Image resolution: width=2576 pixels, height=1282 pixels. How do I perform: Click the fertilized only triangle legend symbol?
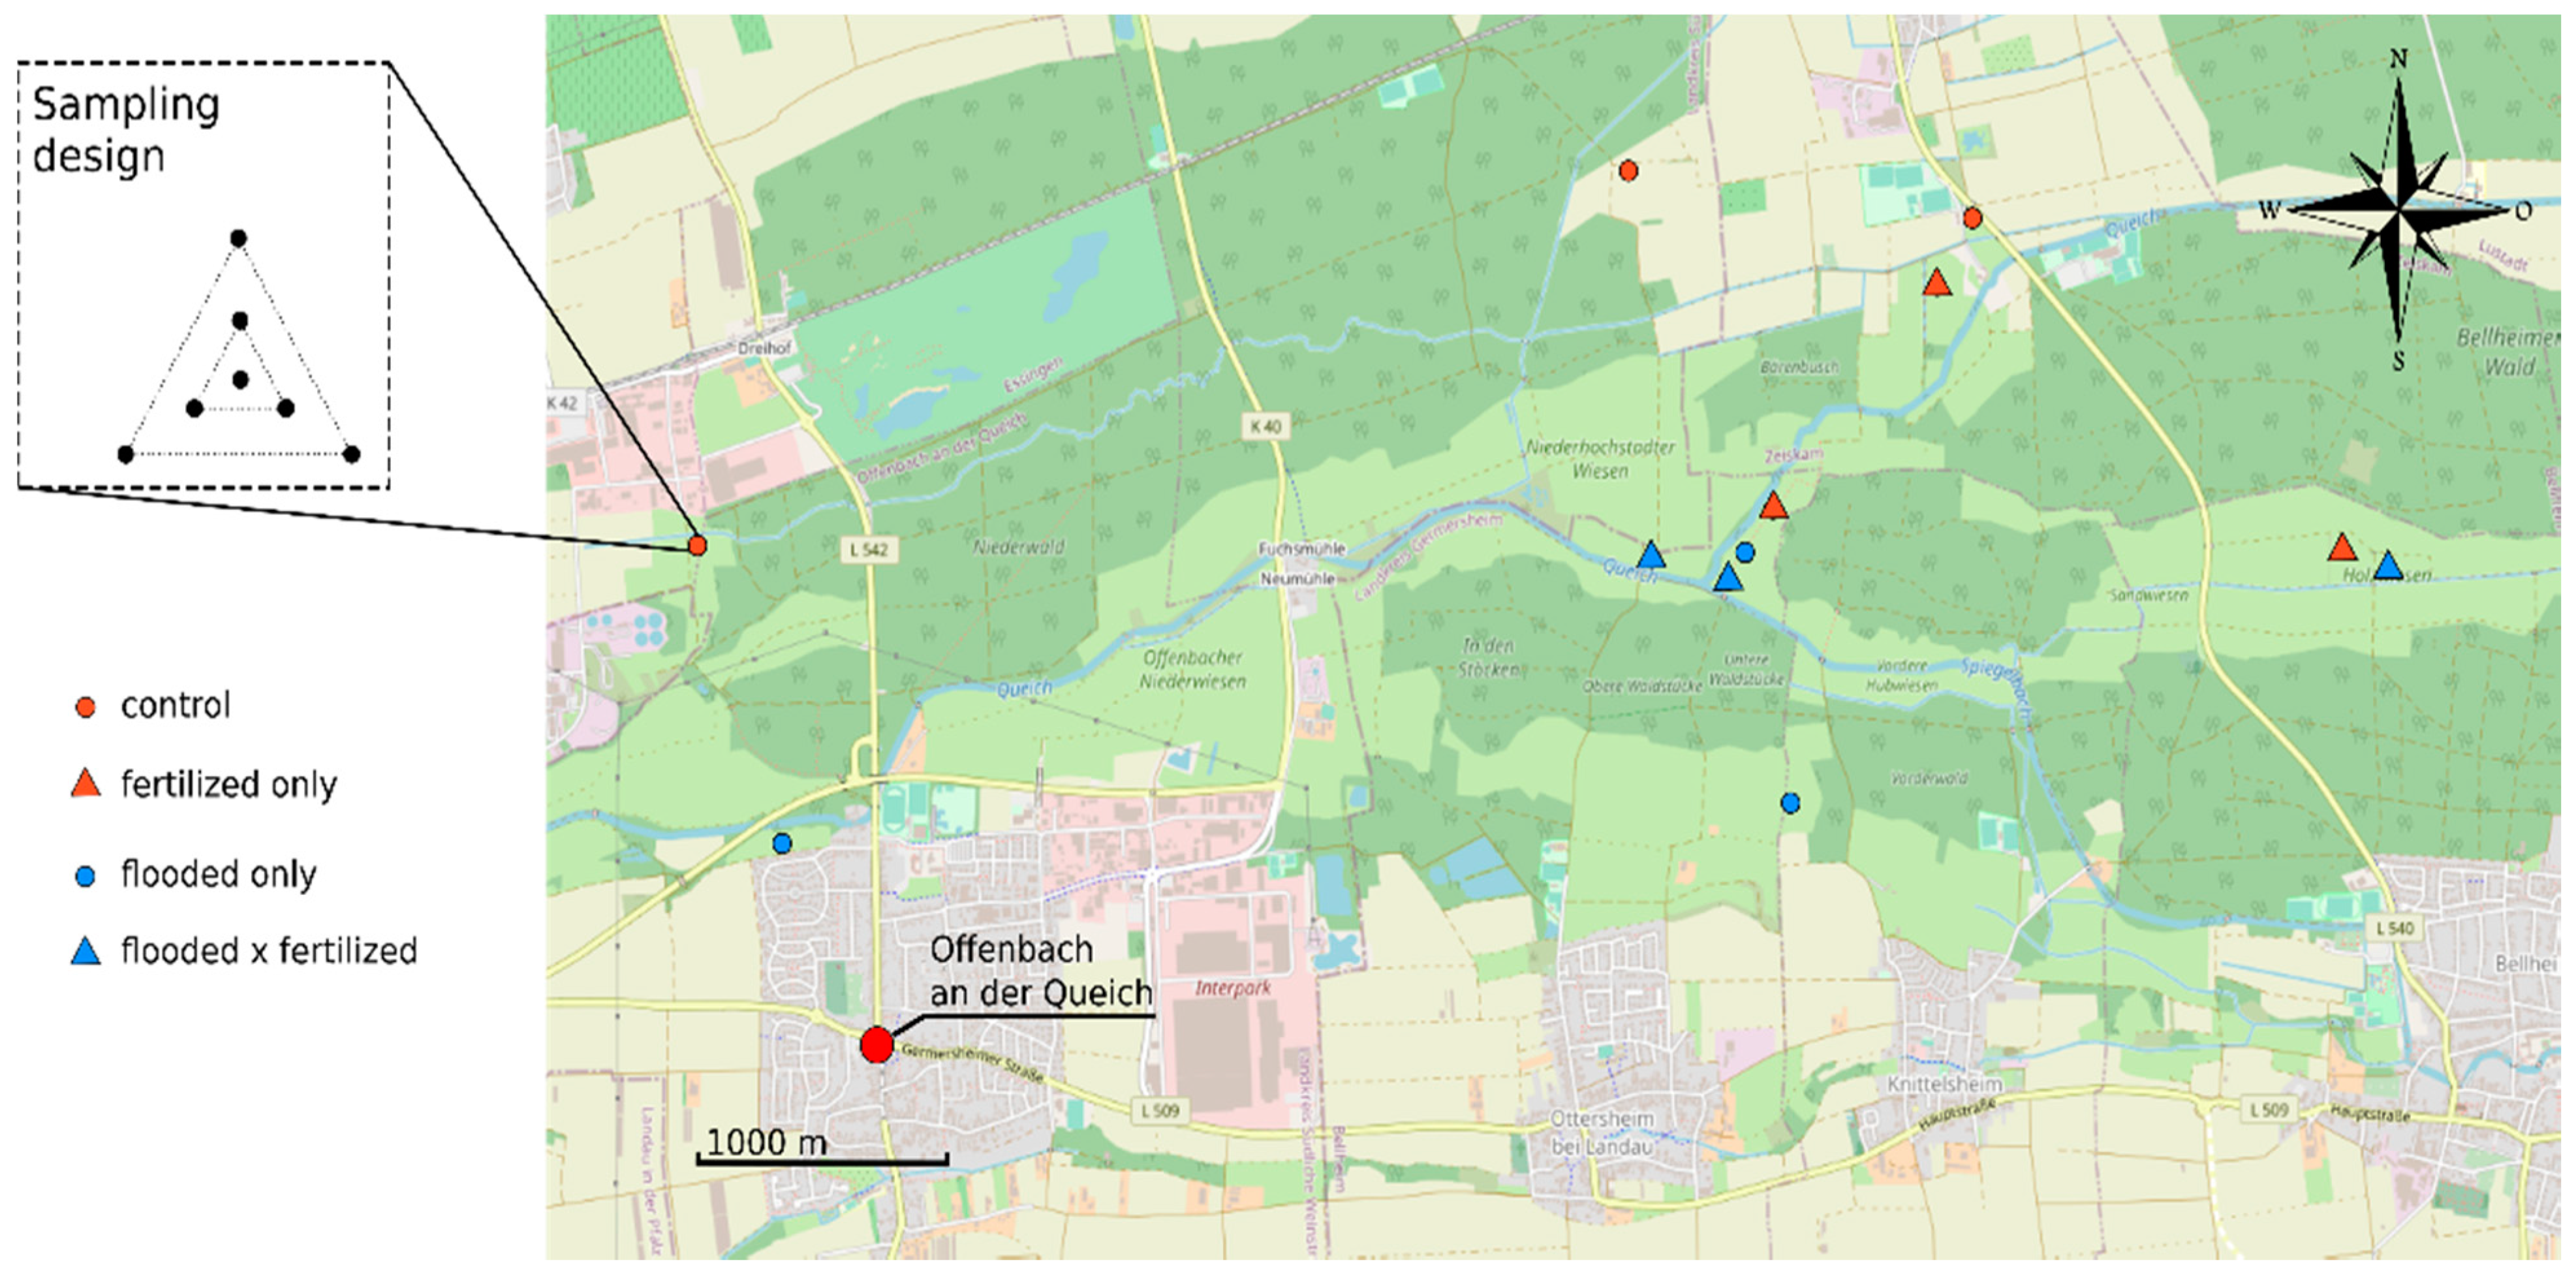click(x=86, y=785)
